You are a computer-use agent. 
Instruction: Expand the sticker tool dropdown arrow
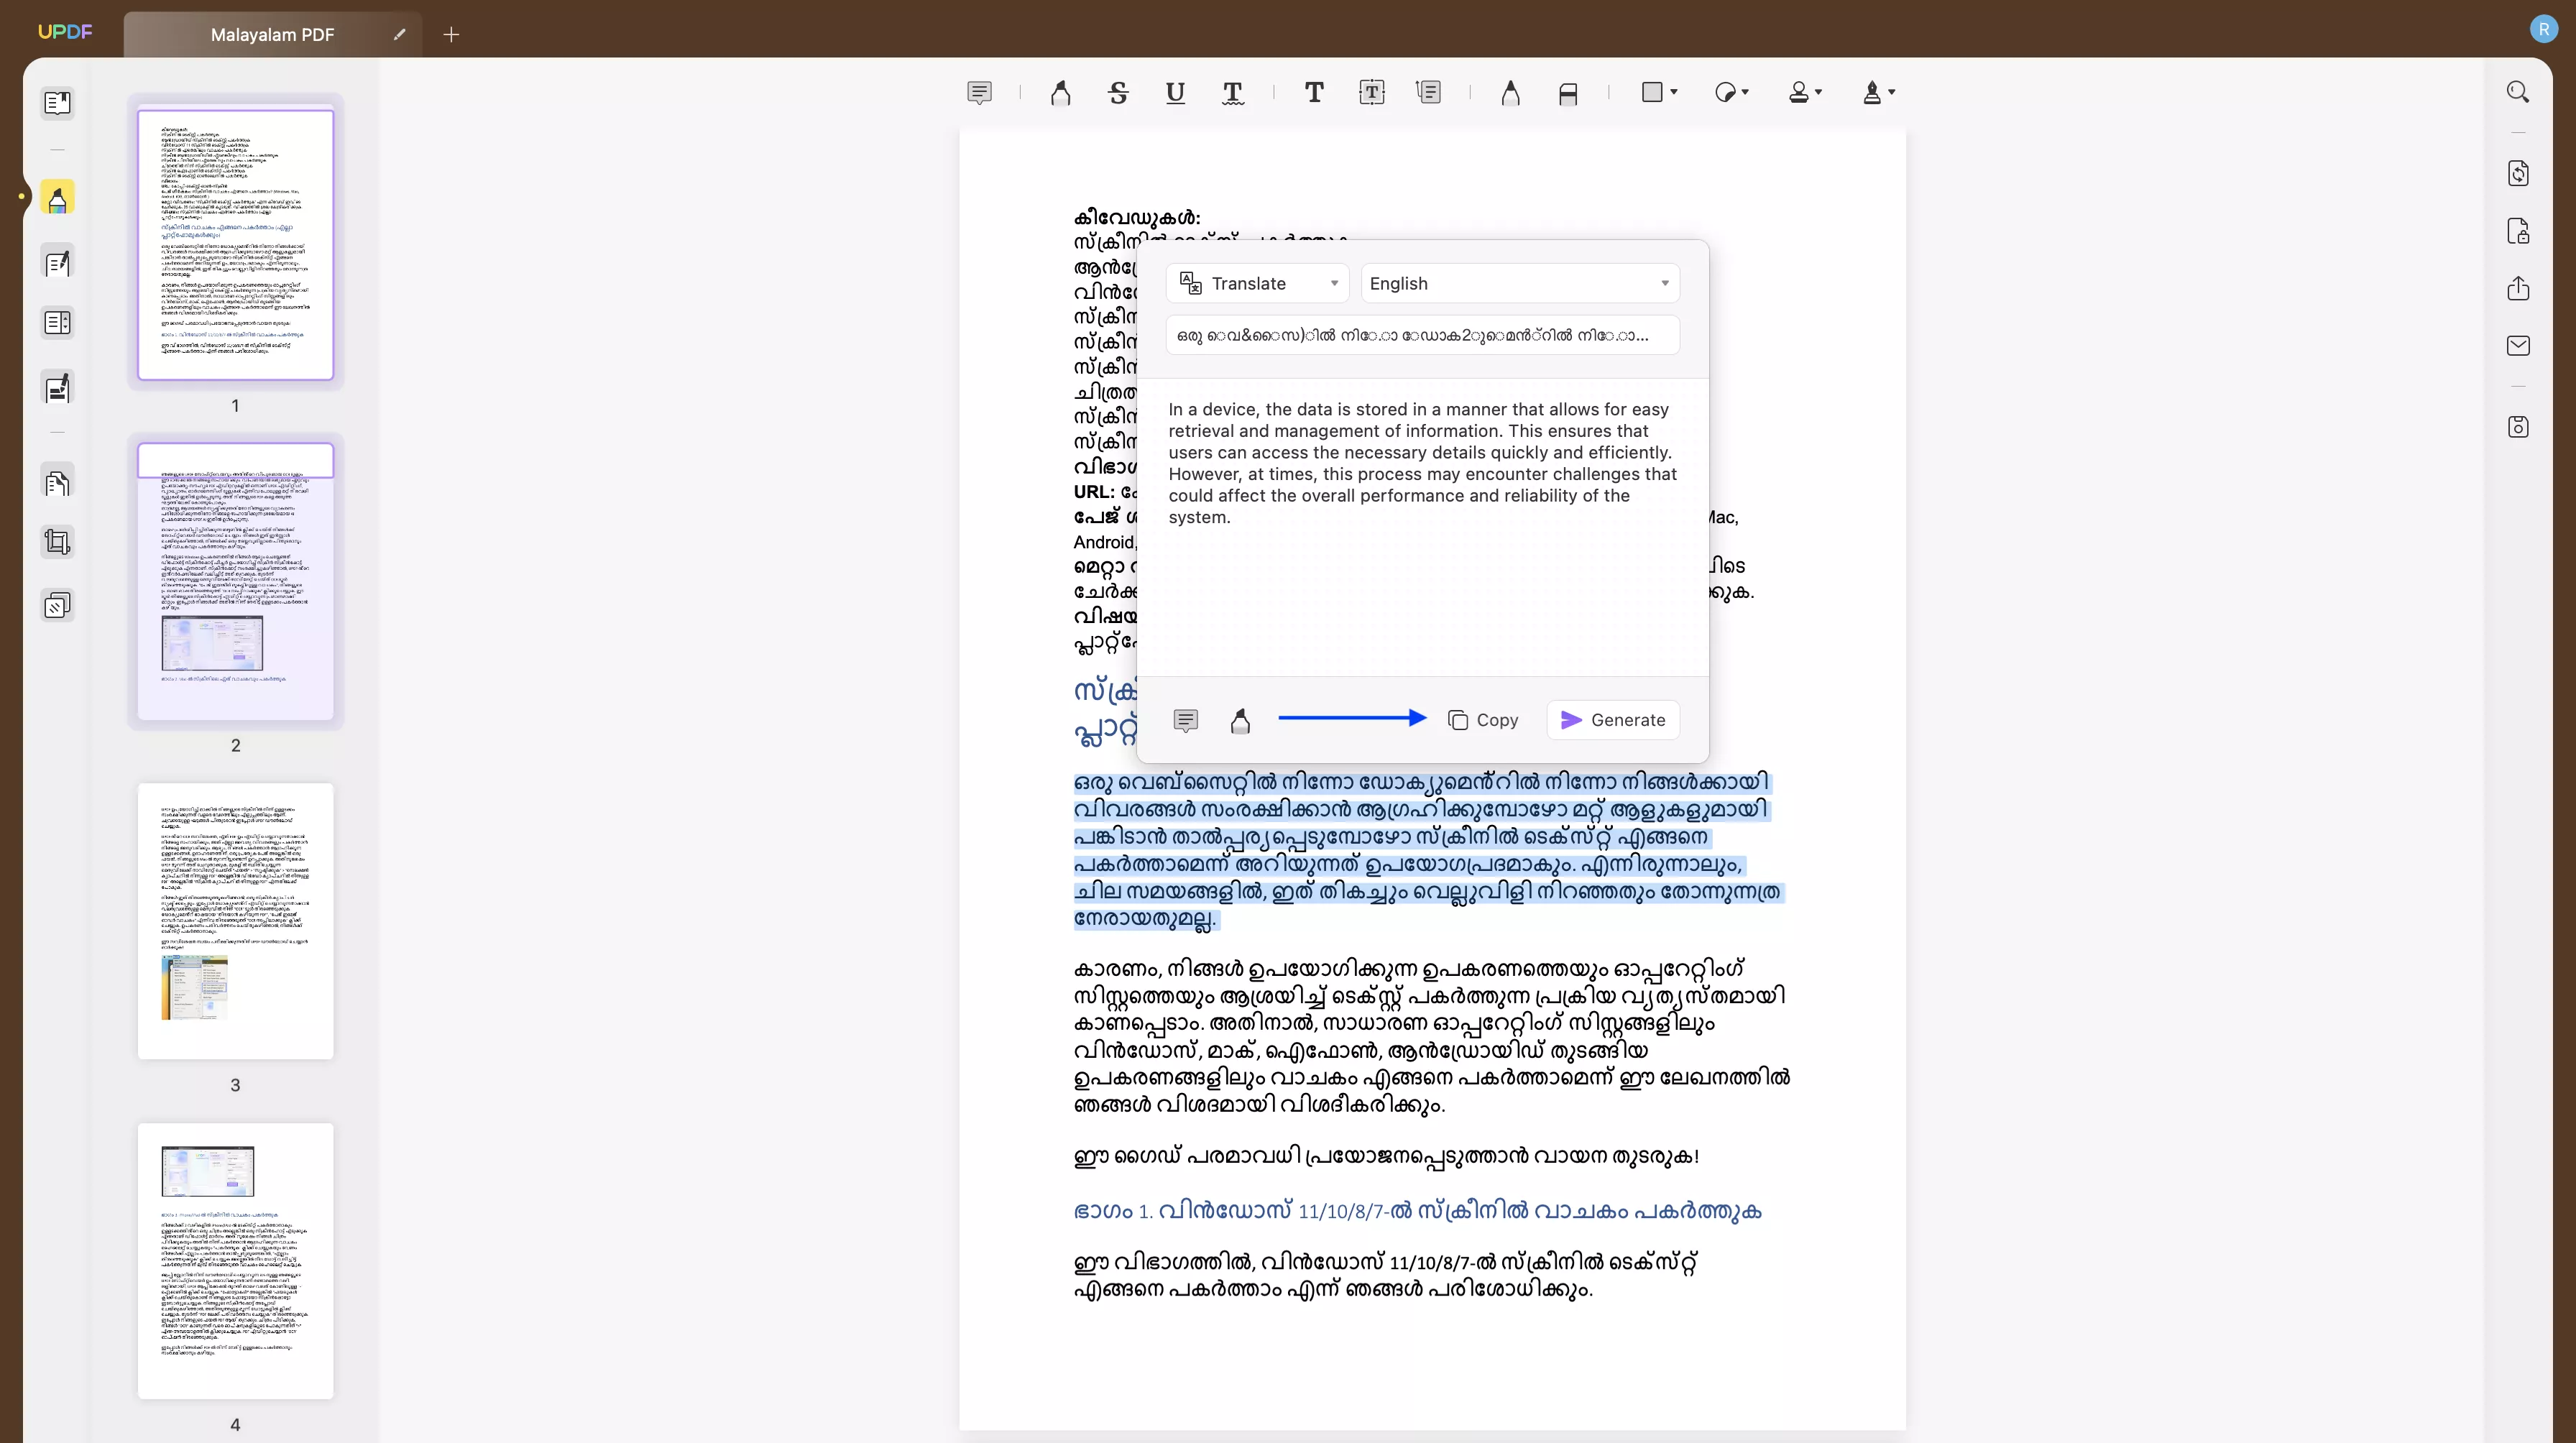pos(1745,92)
